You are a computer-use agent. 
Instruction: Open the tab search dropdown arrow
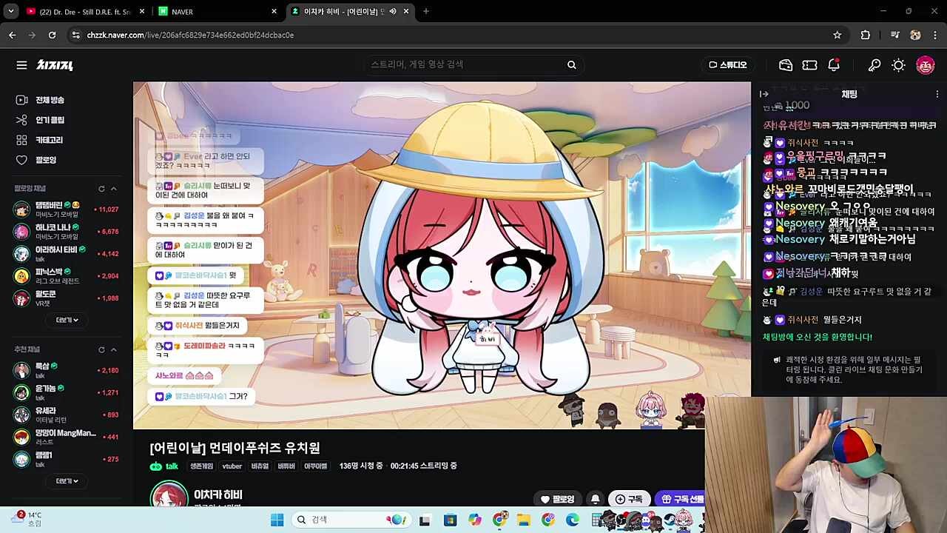[10, 11]
